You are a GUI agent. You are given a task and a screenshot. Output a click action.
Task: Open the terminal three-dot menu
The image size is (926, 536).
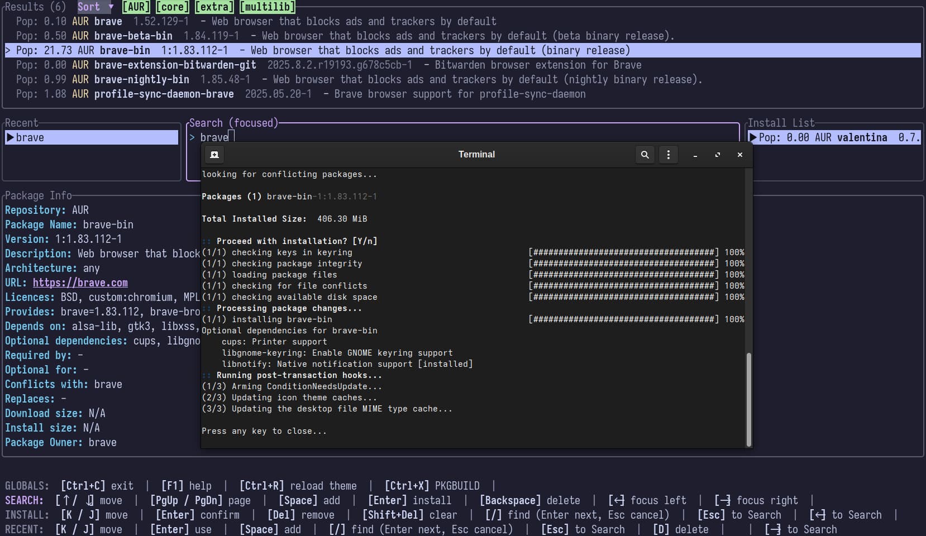tap(669, 155)
